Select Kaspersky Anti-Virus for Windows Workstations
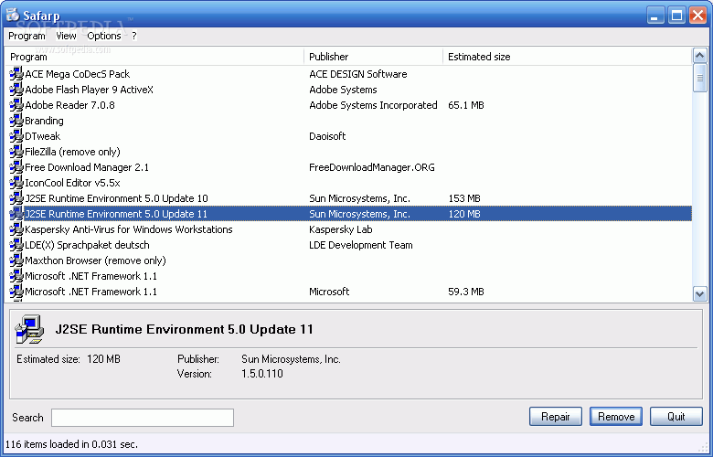Screen dimensions: 713x457 (x=129, y=229)
